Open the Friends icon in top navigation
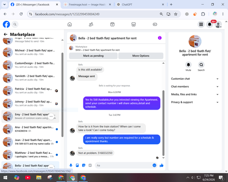This screenshot has height=182, width=228. [x=91, y=24]
